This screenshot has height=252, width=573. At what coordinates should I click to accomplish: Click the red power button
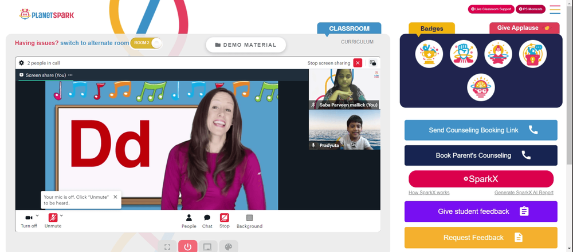click(188, 247)
